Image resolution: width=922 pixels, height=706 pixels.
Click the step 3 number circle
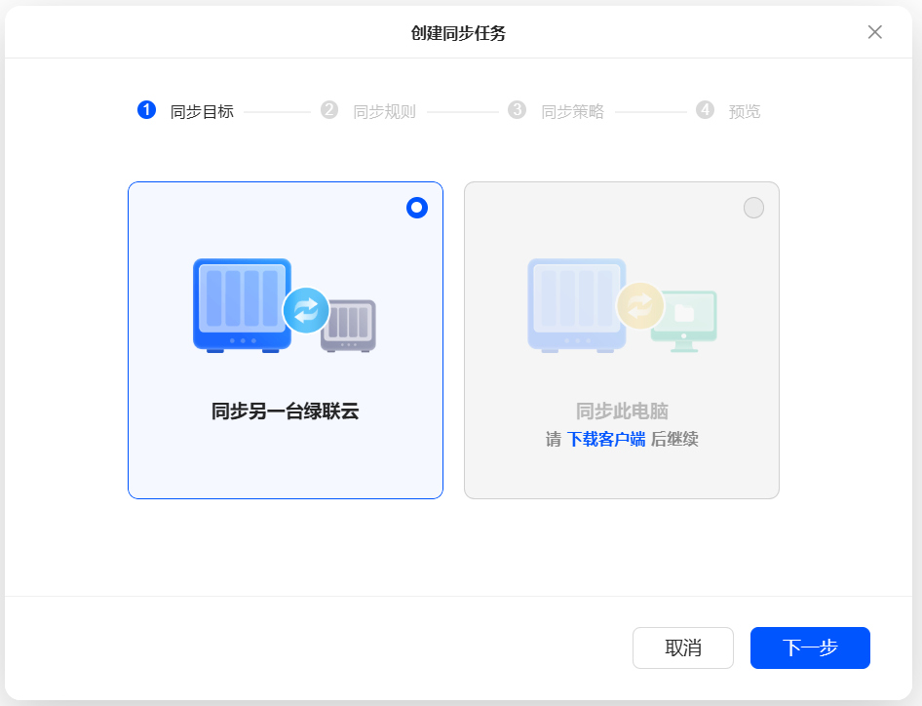point(517,110)
